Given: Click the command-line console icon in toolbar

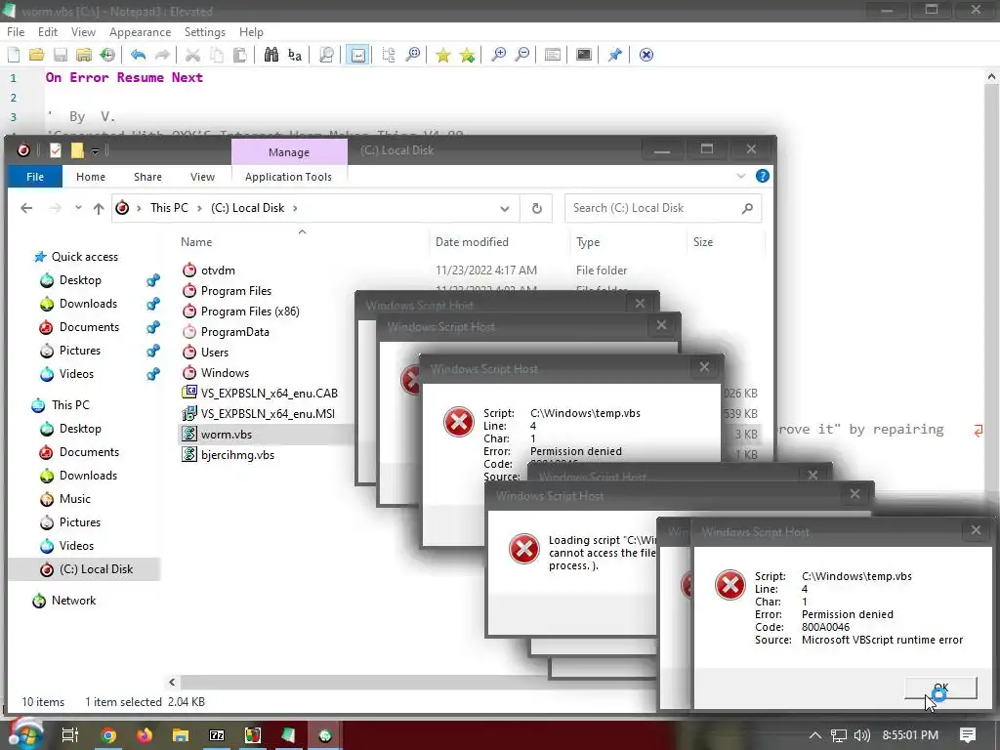Looking at the screenshot, I should (x=584, y=55).
